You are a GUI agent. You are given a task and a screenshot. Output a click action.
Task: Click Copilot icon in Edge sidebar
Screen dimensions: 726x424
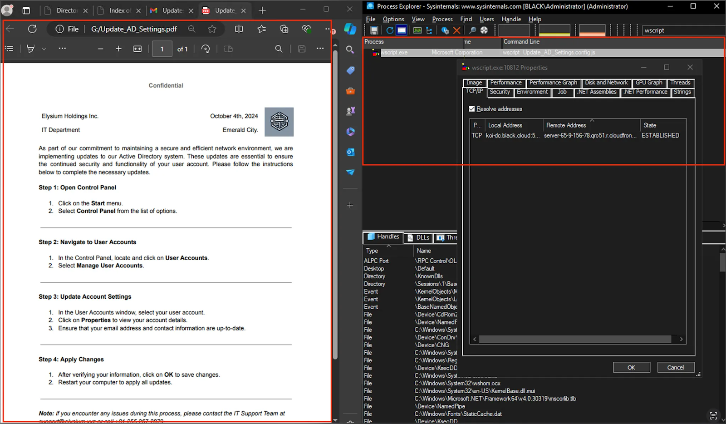coord(350,29)
